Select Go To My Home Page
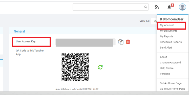Viewport: 189px width, 95px height. point(172,89)
